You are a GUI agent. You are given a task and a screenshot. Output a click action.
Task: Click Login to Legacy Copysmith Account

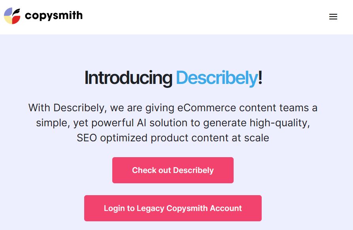tap(173, 208)
